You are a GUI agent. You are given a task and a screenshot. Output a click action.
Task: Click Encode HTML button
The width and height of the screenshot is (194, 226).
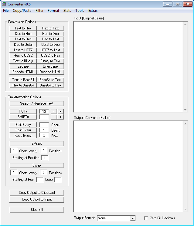click(x=23, y=72)
